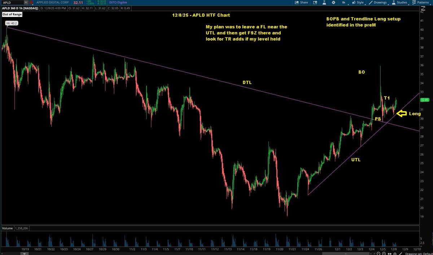Click the left arrow of the horizontal scrollbar

[2, 254]
